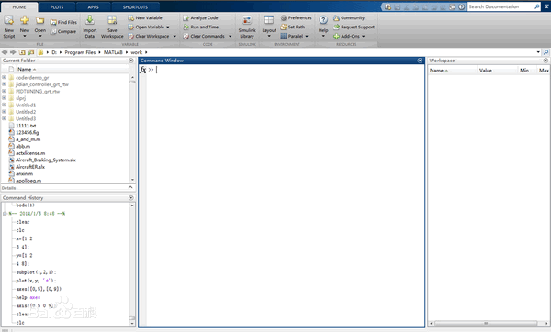Click New Variable
The width and height of the screenshot is (551, 332).
point(145,17)
